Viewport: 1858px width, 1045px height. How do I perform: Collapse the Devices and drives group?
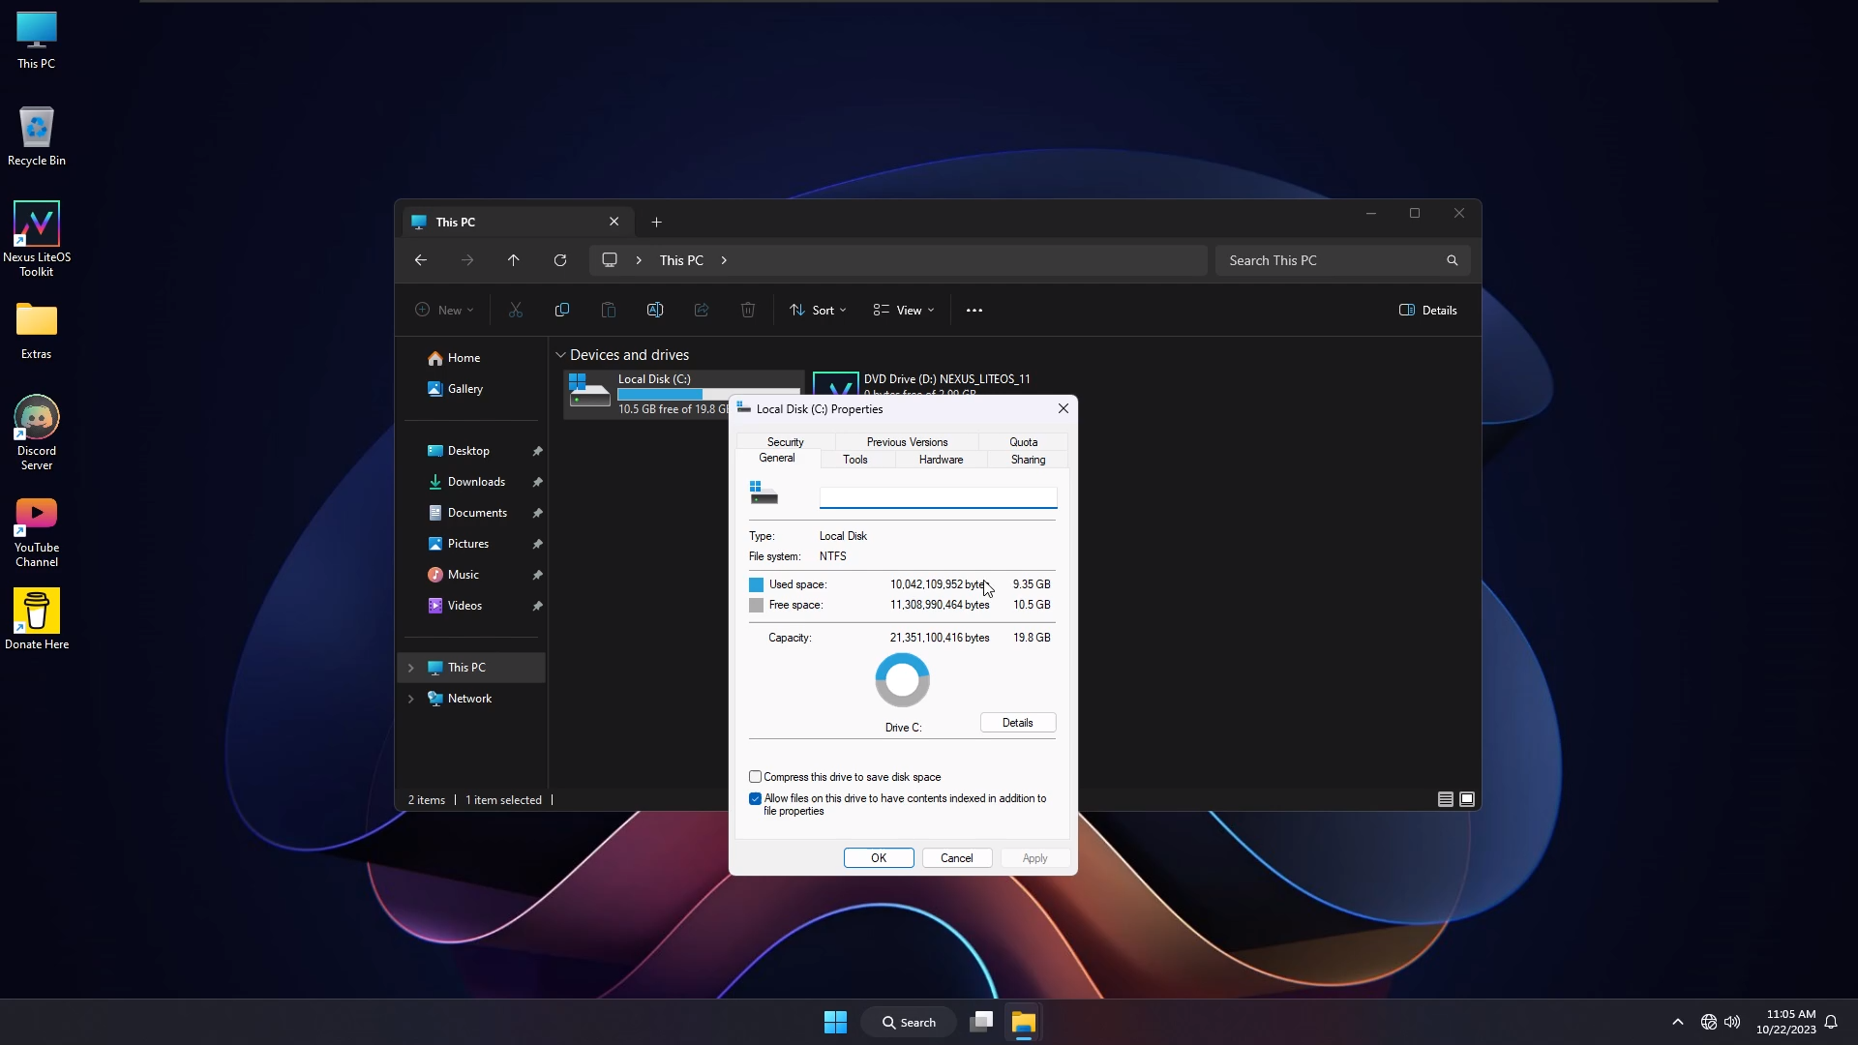click(x=560, y=355)
